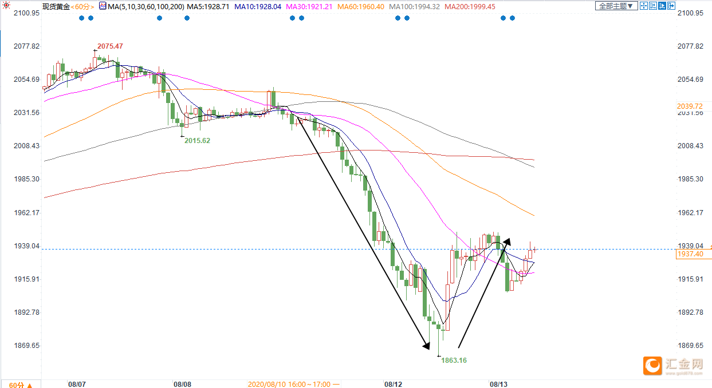Click the first blue event dot above 08/07
The width and height of the screenshot is (712, 388).
coord(81,18)
